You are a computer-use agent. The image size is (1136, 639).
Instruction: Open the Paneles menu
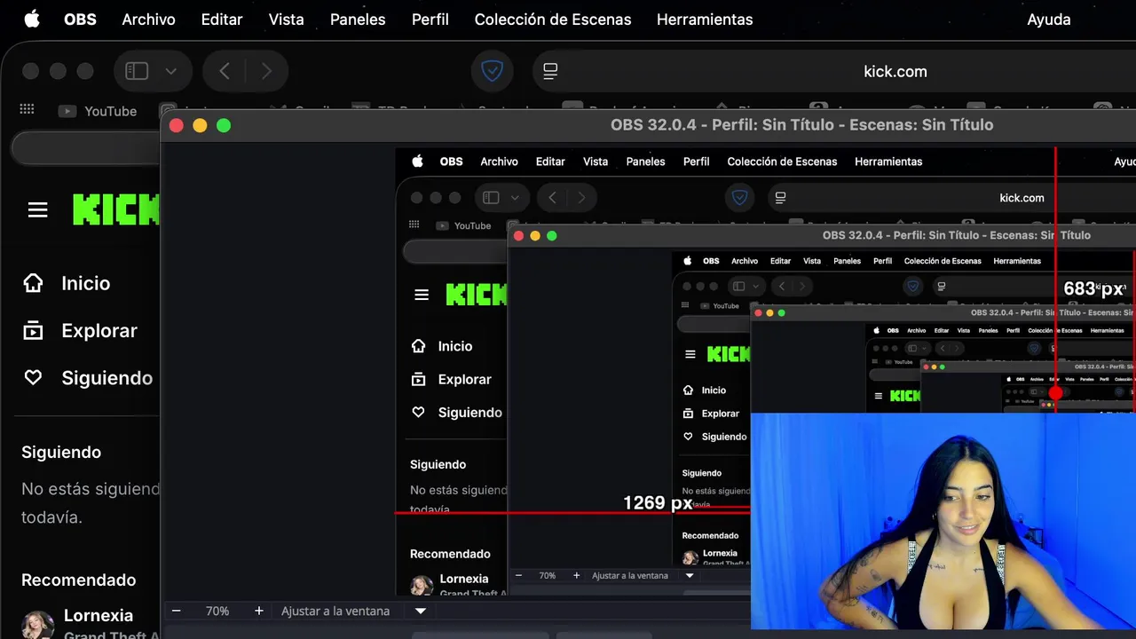(358, 20)
